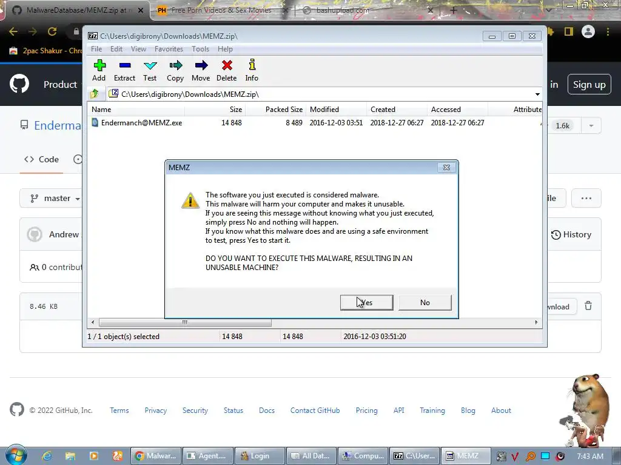Open a new Chrome tab with the plus button
This screenshot has height=465, width=621.
454,10
